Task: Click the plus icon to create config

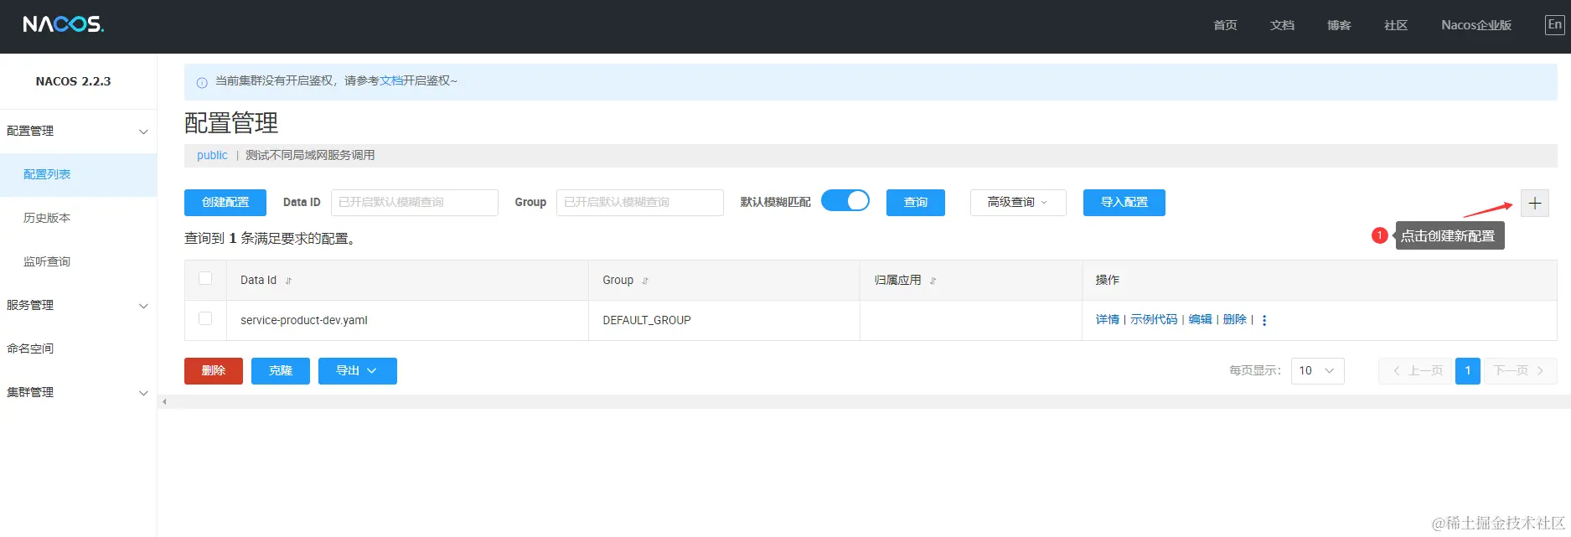Action: point(1535,203)
